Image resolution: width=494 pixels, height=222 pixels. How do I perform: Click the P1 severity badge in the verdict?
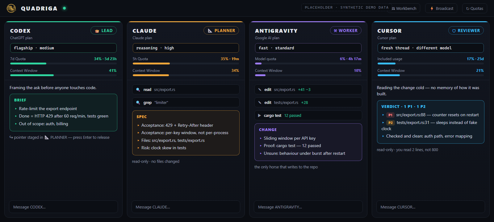[x=390, y=115]
